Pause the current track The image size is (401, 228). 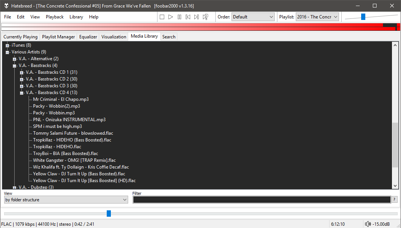pyautogui.click(x=179, y=17)
